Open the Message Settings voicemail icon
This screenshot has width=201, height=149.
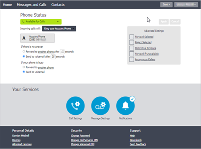click(100, 105)
